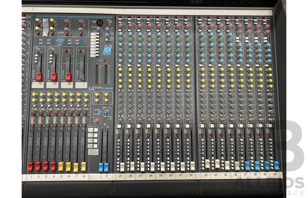Click the blue HF EQ knob on channel 26
Image resolution: width=308 pixels, height=198 pixels.
point(130,34)
